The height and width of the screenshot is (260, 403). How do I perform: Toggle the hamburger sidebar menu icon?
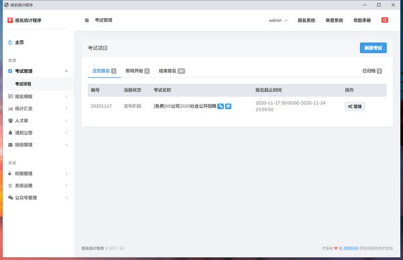(87, 20)
